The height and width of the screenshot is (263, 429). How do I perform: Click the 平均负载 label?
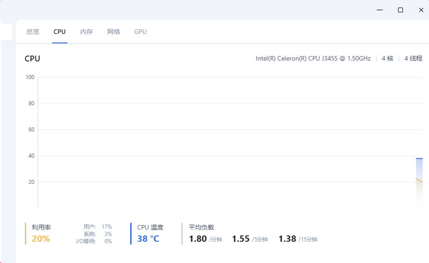click(201, 227)
